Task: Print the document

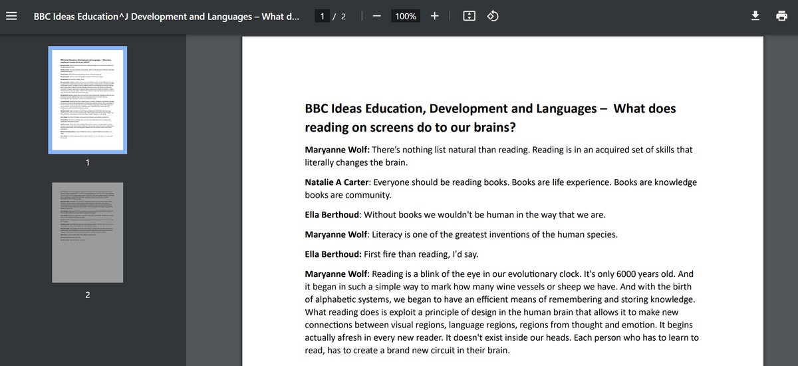Action: point(782,16)
